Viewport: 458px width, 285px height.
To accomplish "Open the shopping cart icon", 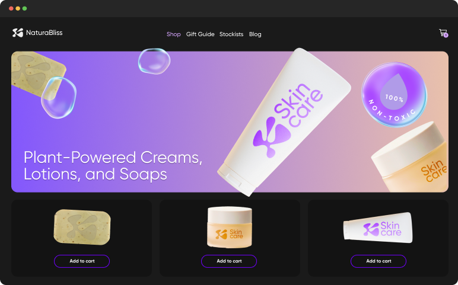I will 443,33.
